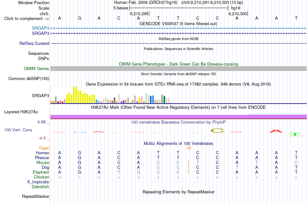Click the Chicken species label
Image resolution: width=307 pixels, height=204 pixels.
pyautogui.click(x=41, y=177)
